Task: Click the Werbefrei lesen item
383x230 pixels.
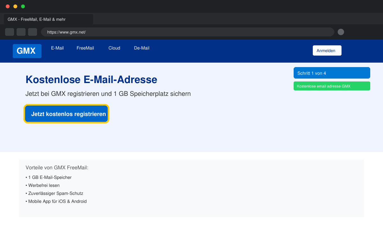Action: pos(42,185)
